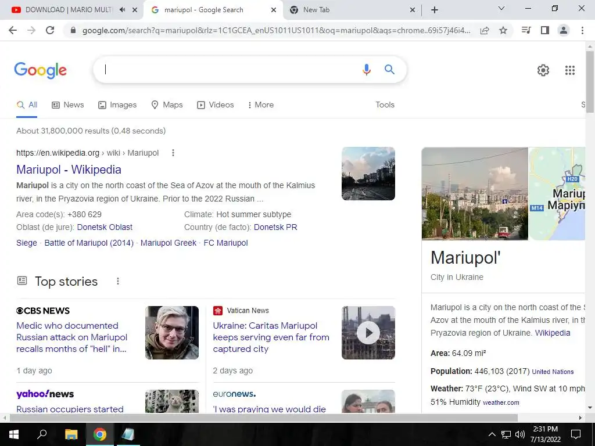
Task: Open File Explorer from taskbar
Action: click(71, 434)
